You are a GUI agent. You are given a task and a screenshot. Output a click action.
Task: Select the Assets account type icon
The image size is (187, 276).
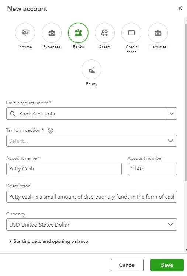click(x=105, y=33)
